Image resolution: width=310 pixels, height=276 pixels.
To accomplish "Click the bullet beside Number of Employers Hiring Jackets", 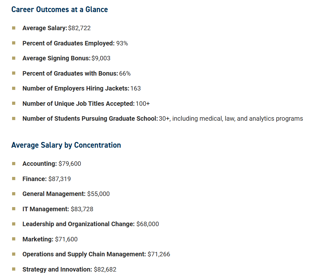I will tap(14, 88).
